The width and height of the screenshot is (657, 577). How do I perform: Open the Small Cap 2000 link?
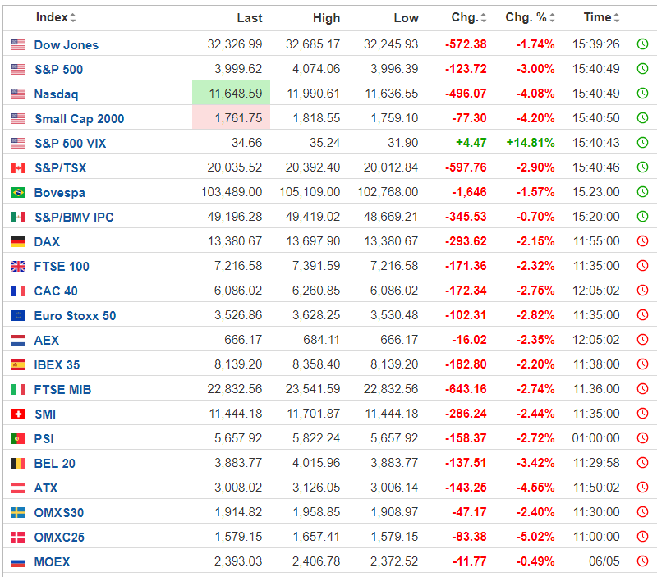pyautogui.click(x=79, y=119)
